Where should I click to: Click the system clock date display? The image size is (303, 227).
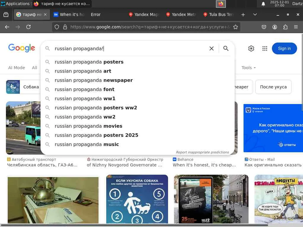pyautogui.click(x=279, y=4)
